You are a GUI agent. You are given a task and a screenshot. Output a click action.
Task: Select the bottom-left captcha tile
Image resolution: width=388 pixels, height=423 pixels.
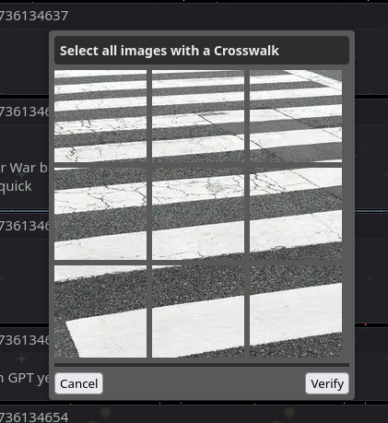100,311
